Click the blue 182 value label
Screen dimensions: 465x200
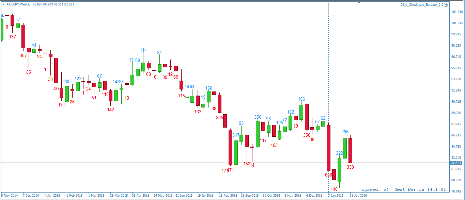[291, 112]
